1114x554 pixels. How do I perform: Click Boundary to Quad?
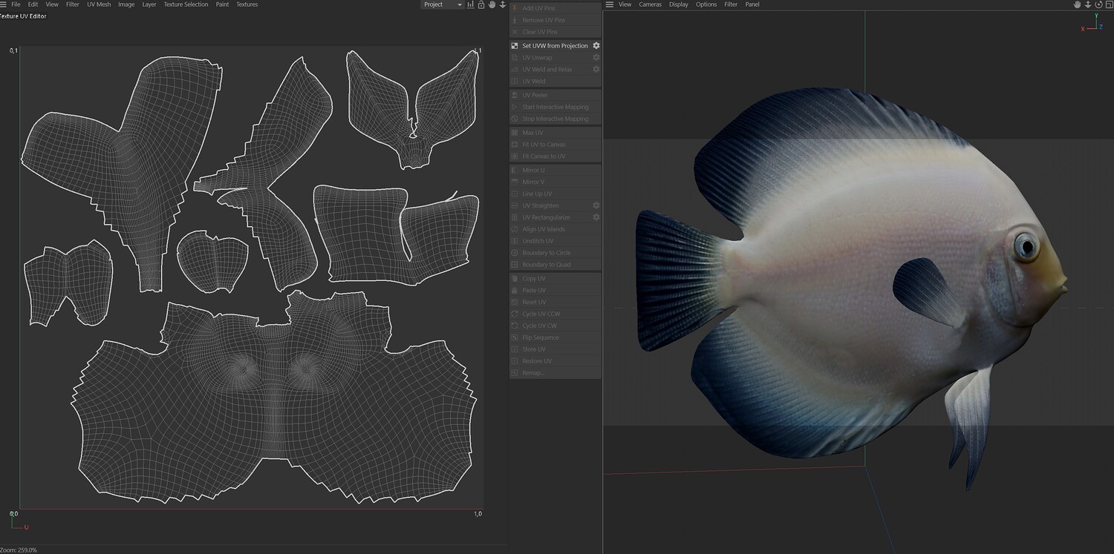(x=556, y=265)
